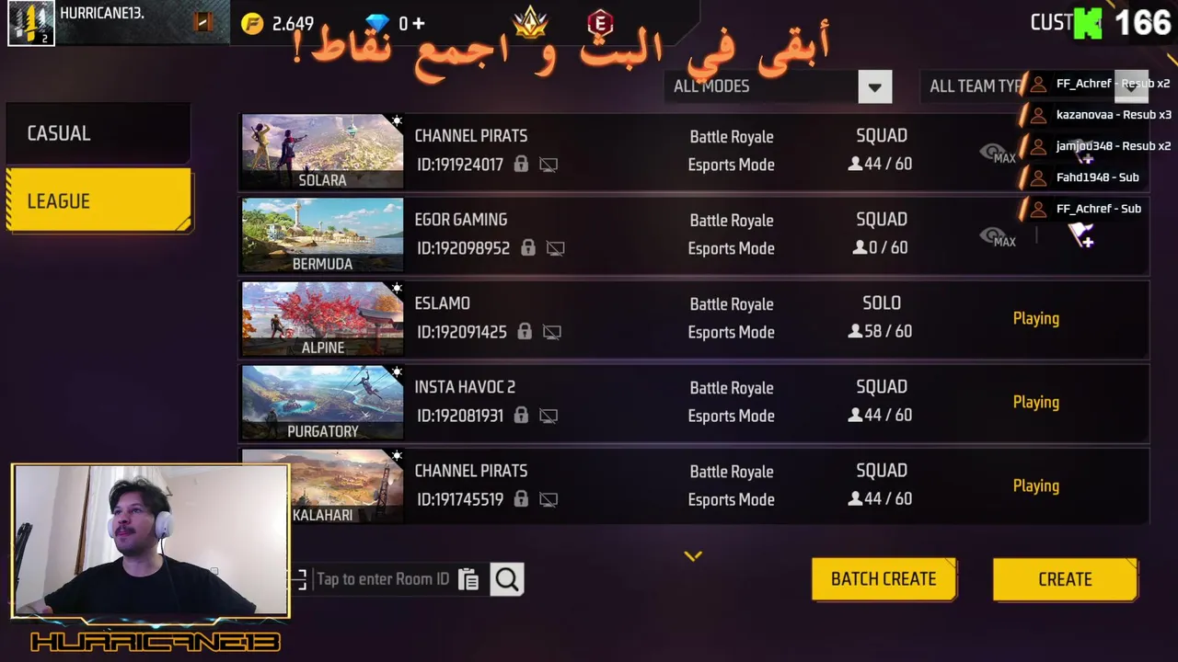Click the HURRICANE13 player avatar badge
Image resolution: width=1178 pixels, height=662 pixels.
click(31, 23)
